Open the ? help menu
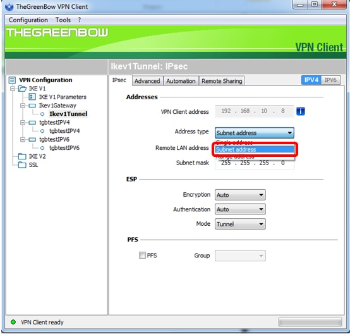350x334 pixels. click(x=80, y=20)
